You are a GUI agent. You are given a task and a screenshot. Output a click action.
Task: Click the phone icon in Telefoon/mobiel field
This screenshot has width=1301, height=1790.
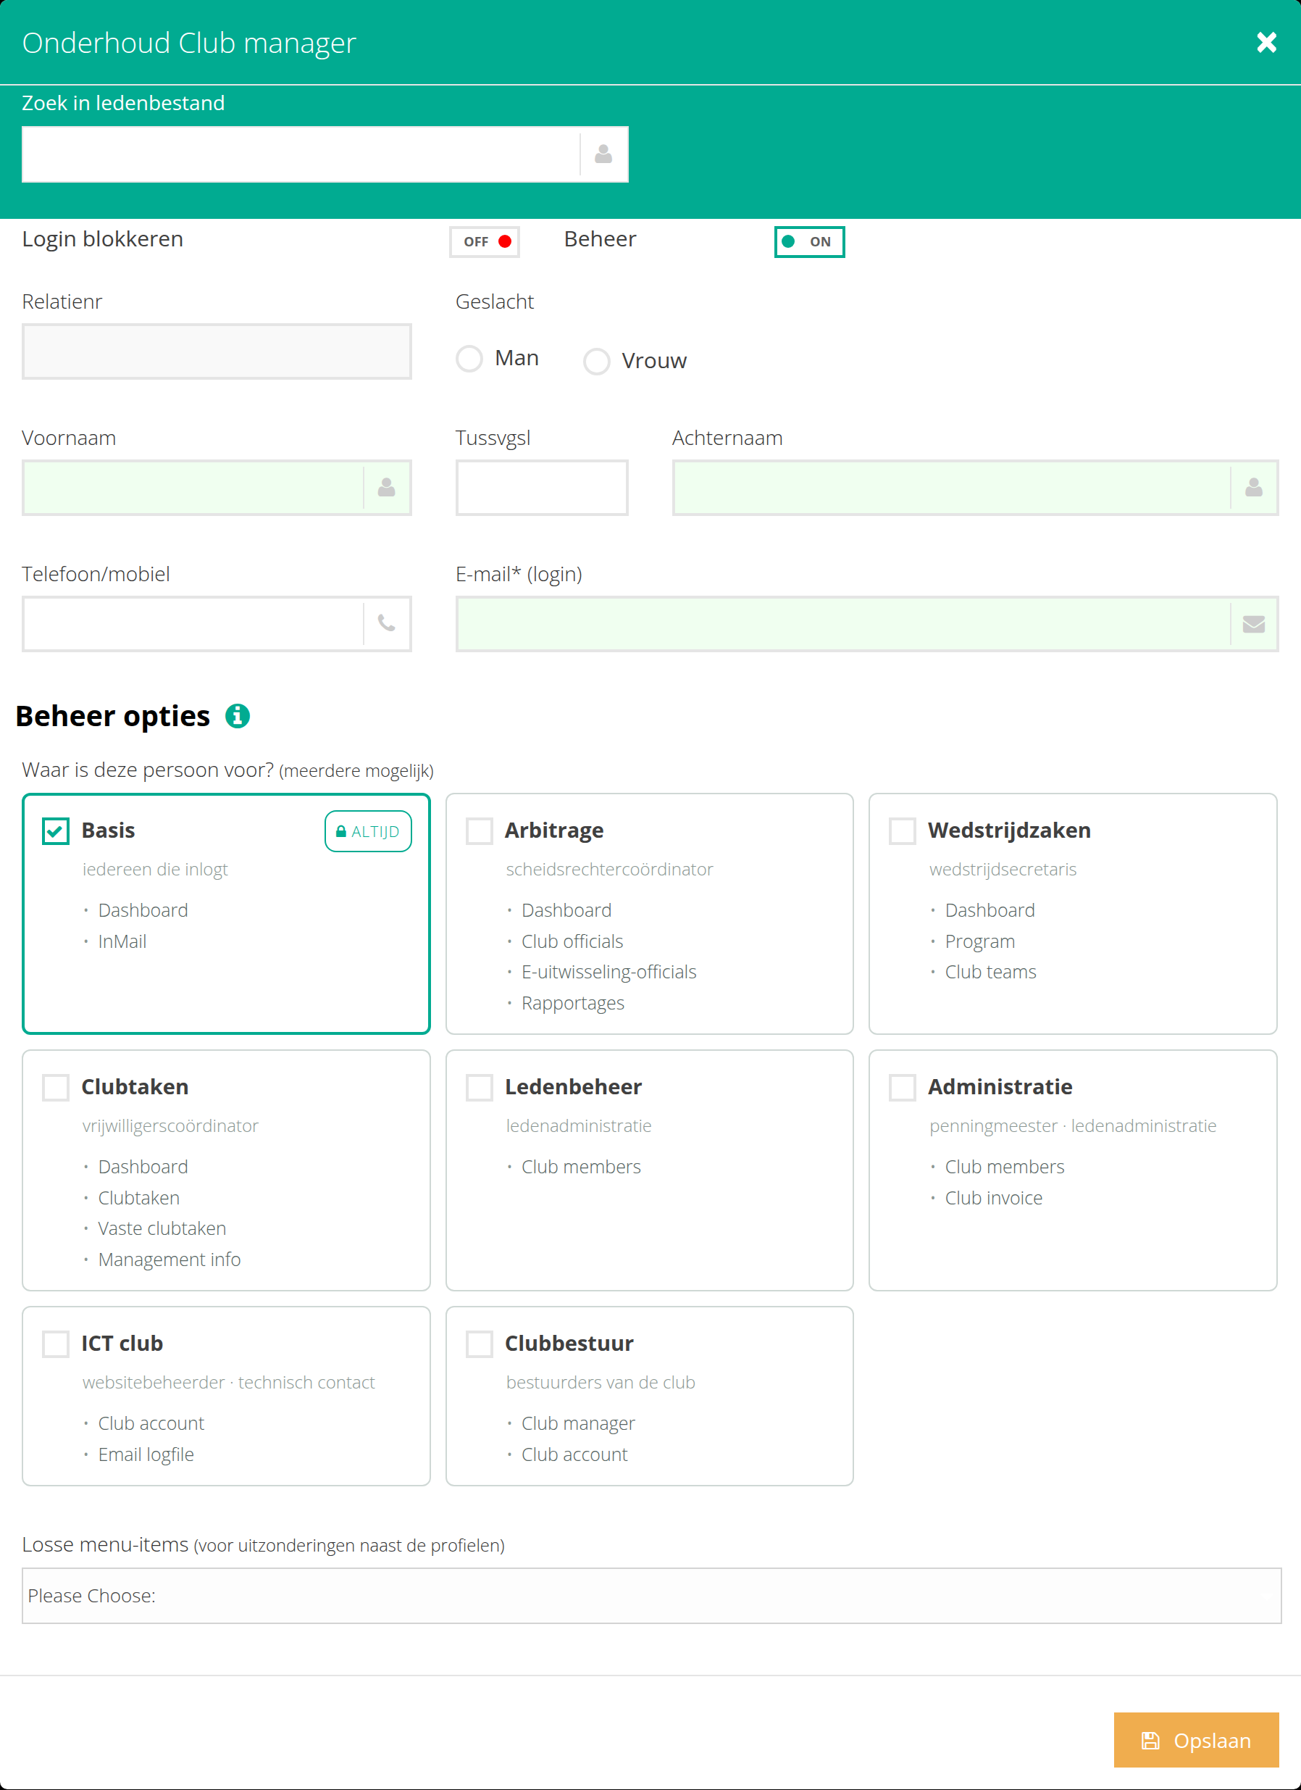tap(387, 623)
